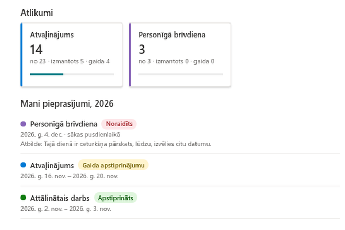Click text 'no 3 · izmantots 0 · gaida 0'
Screen dimensions: 345x230
[x=177, y=61]
